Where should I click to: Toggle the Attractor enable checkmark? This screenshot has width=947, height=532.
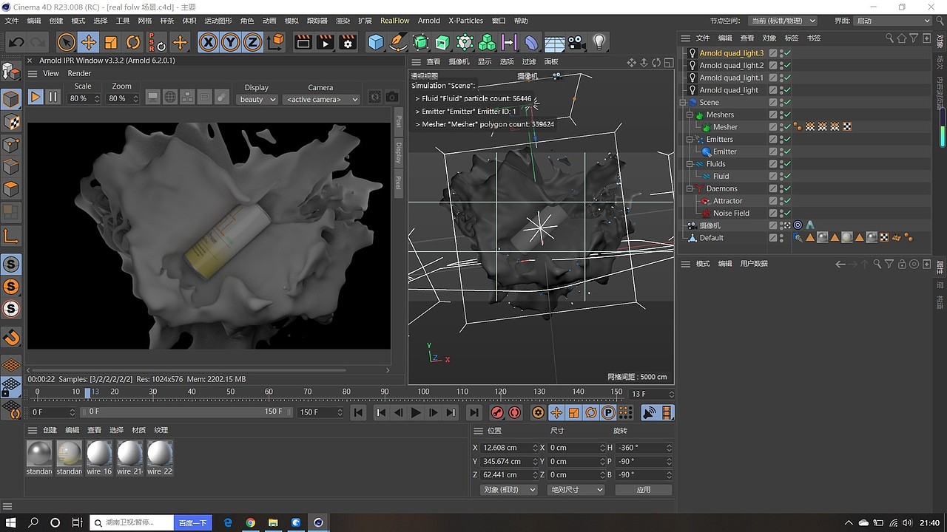(787, 201)
